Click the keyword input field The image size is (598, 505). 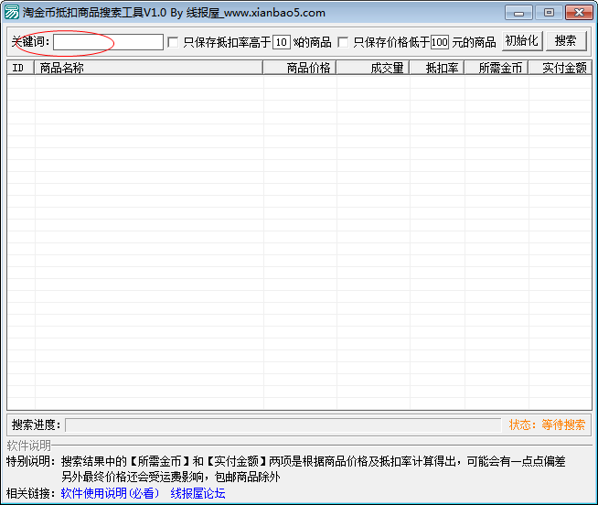pyautogui.click(x=108, y=42)
